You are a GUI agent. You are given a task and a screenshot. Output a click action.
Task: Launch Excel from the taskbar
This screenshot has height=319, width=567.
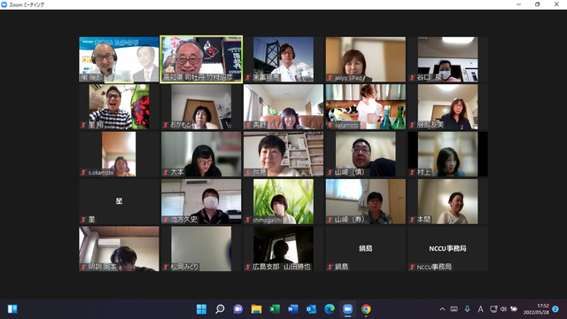[x=275, y=309]
